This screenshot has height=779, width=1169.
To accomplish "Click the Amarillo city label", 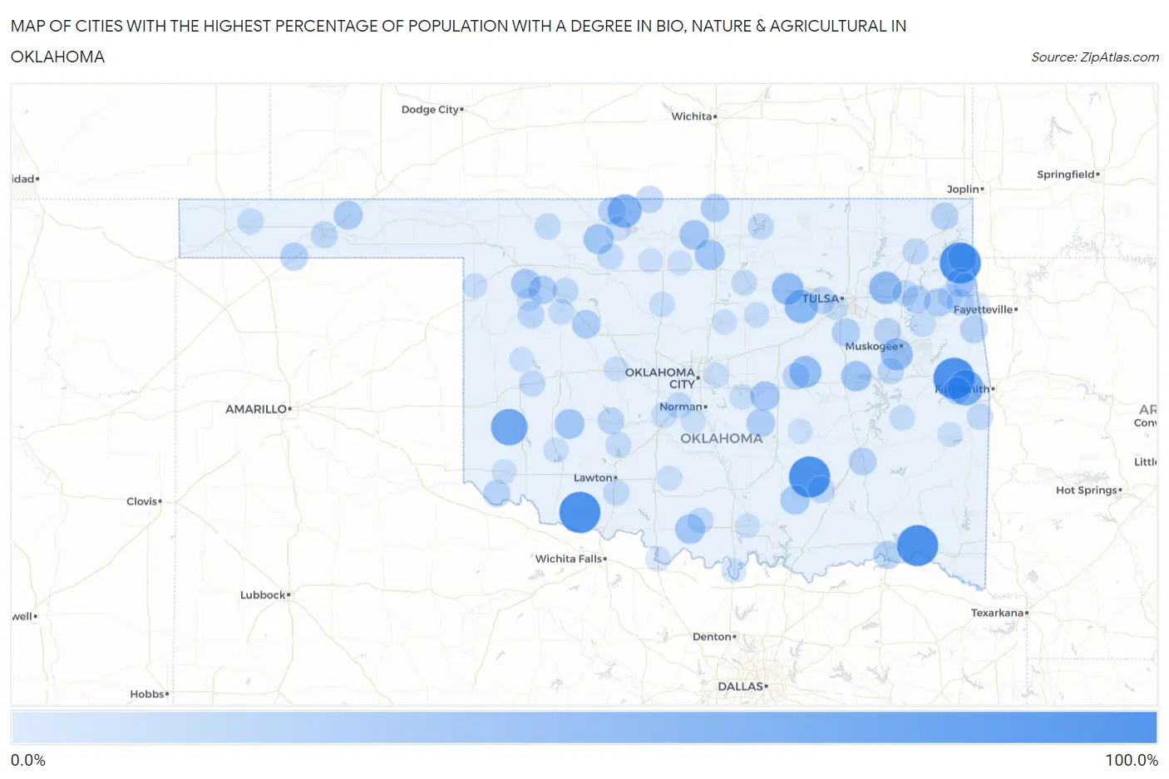I will (256, 409).
